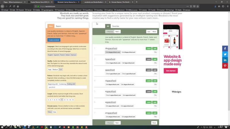Open the anspacehost wordoid link
Viewport: 230px width, 129px height.
point(111,113)
